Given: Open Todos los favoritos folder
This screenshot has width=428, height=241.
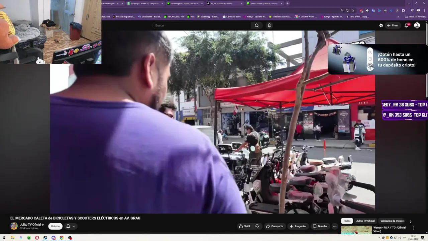Looking at the screenshot, I should click(415, 16).
